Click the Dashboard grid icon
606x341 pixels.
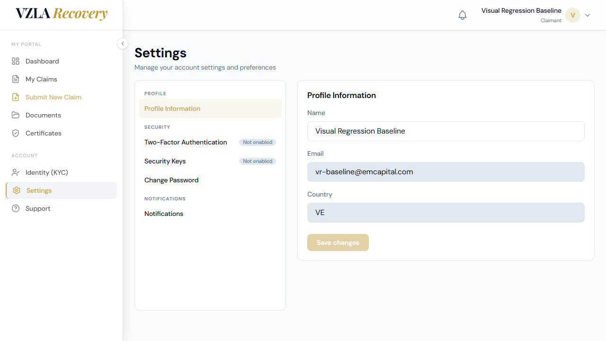coord(16,61)
